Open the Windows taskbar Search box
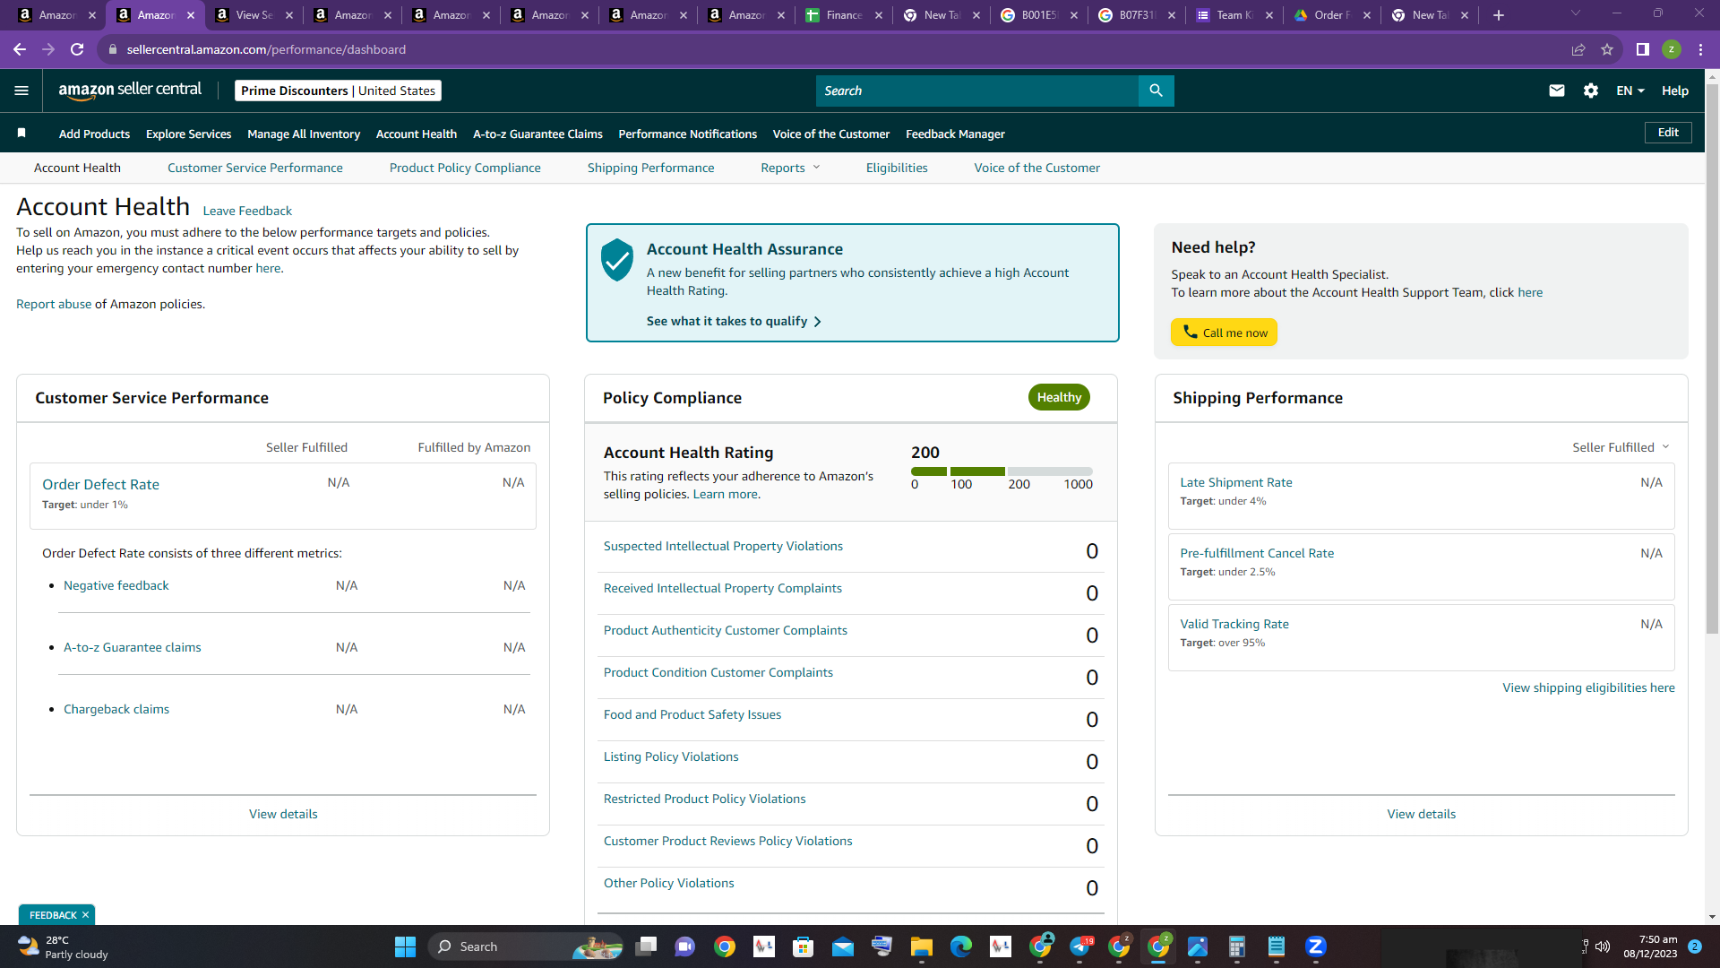This screenshot has width=1720, height=968. [526, 946]
